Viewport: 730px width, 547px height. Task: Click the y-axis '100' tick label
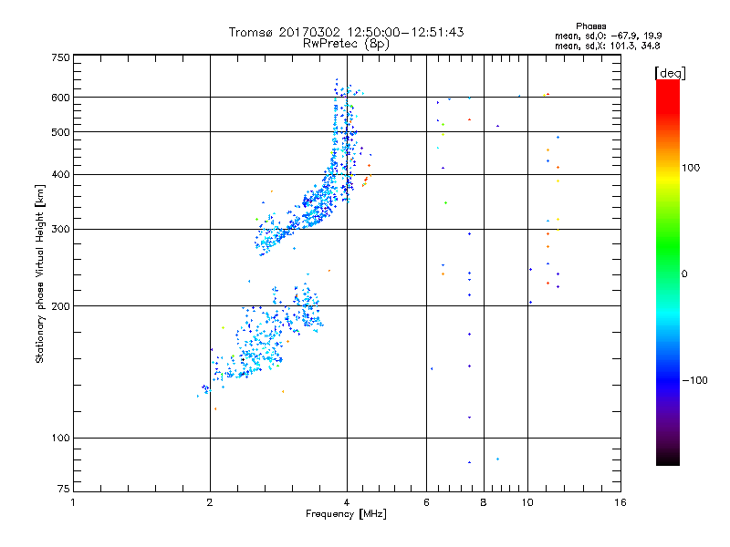(60, 438)
